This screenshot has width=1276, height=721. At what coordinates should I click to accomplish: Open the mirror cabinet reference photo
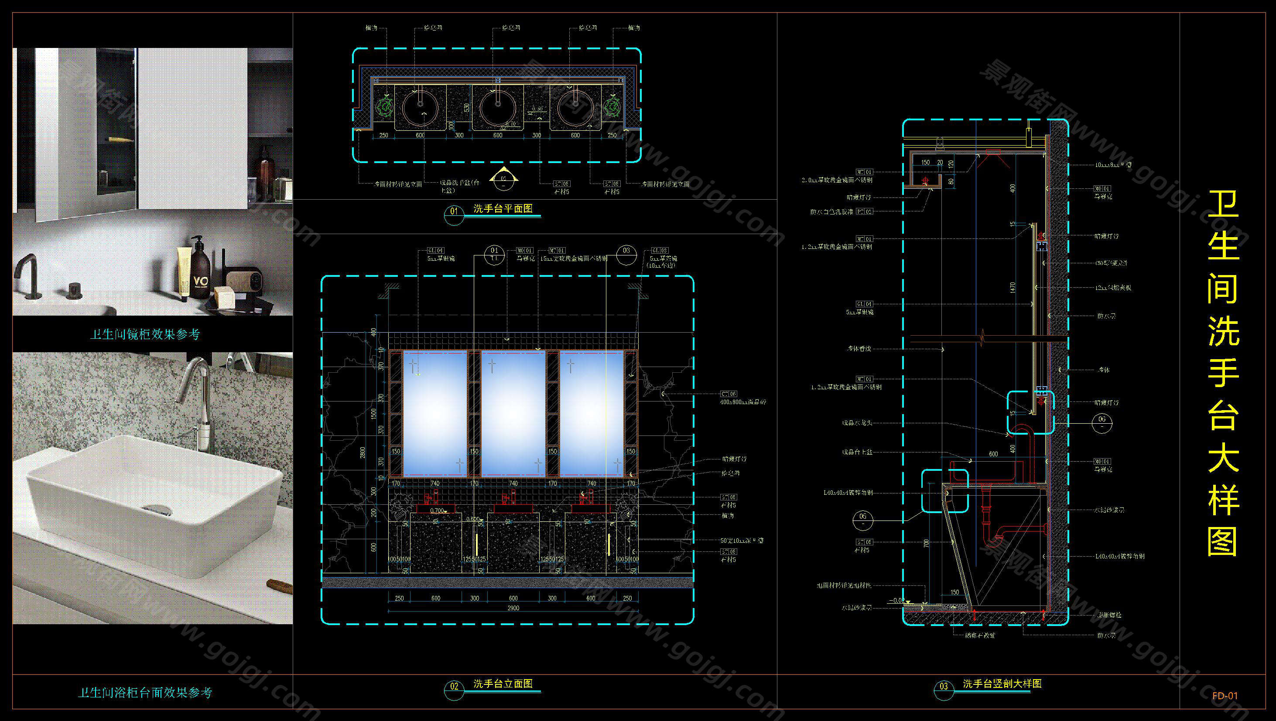(153, 181)
